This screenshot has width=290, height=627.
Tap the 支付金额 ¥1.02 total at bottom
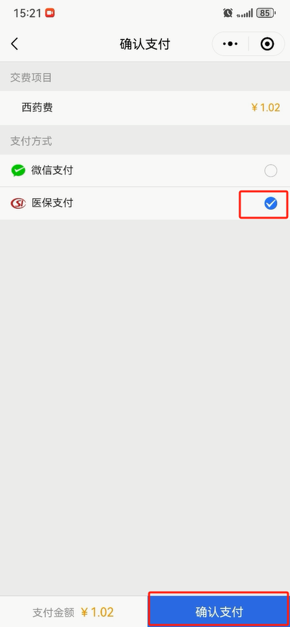(73, 612)
